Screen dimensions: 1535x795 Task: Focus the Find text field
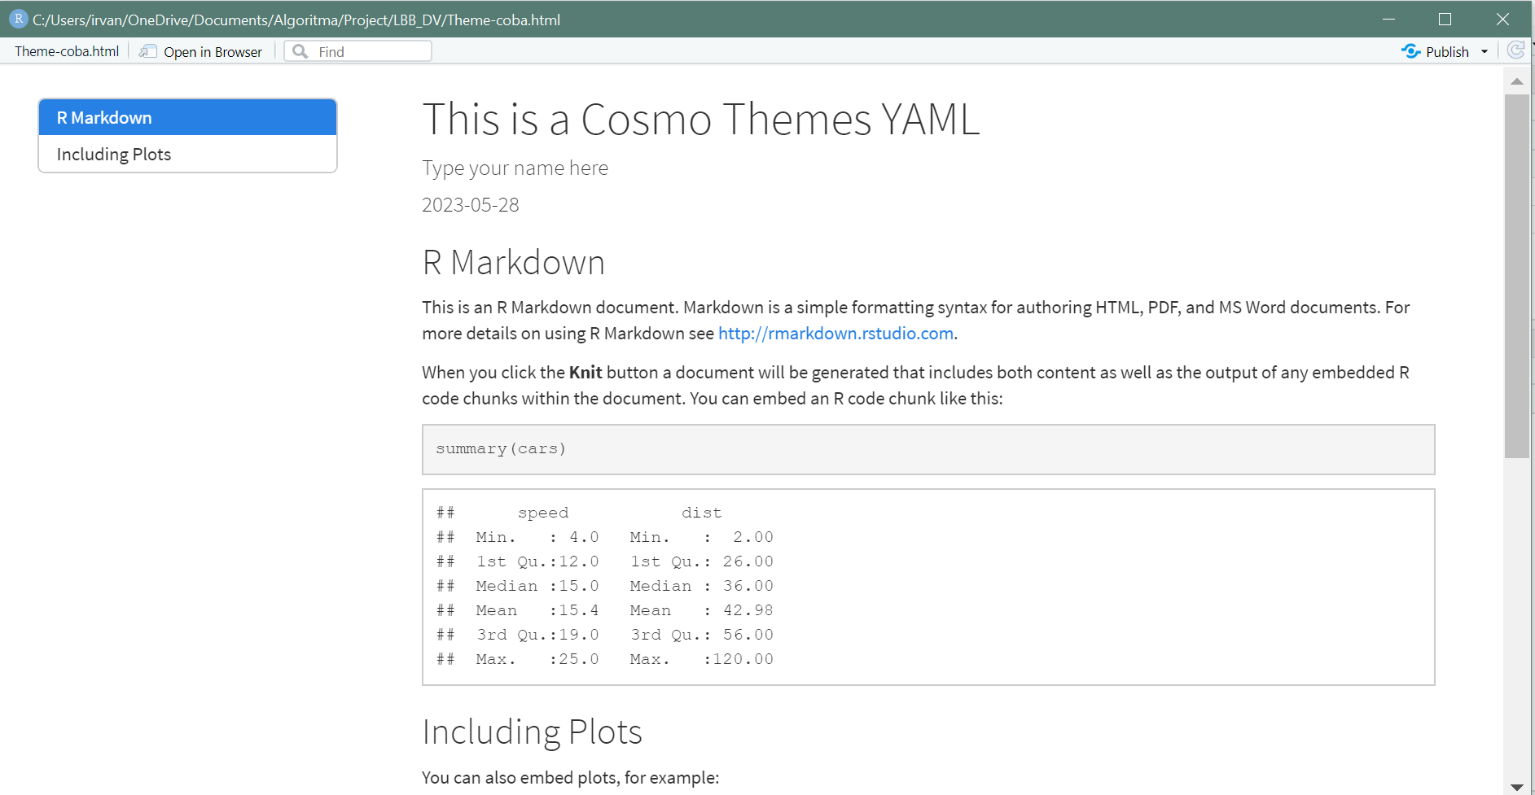click(371, 51)
